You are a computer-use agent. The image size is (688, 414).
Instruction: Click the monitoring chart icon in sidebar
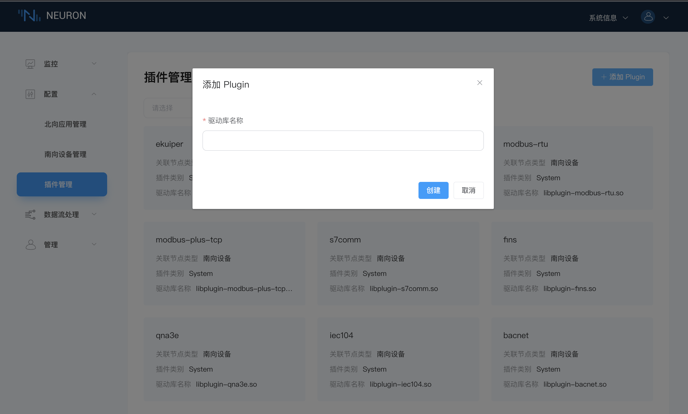[x=30, y=64]
